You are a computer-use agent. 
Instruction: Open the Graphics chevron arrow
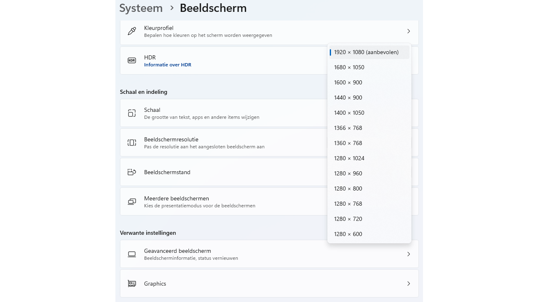pos(409,284)
